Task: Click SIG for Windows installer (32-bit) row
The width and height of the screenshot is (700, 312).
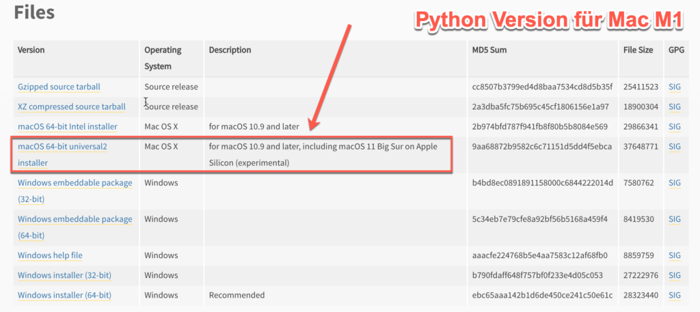Action: [x=675, y=275]
